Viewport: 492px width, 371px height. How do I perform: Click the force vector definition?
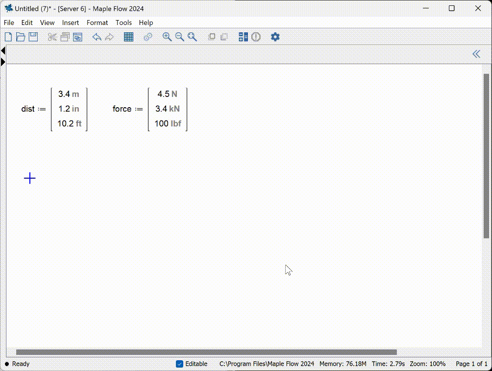pos(150,109)
